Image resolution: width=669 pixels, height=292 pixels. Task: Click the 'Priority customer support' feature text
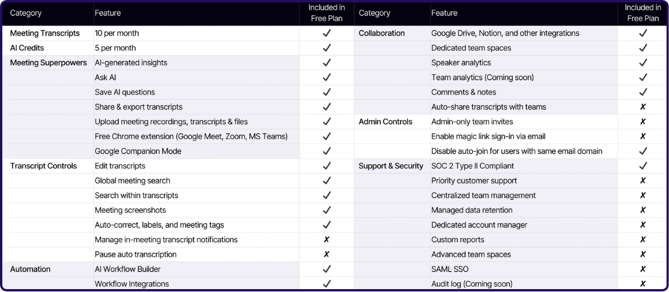(x=474, y=181)
